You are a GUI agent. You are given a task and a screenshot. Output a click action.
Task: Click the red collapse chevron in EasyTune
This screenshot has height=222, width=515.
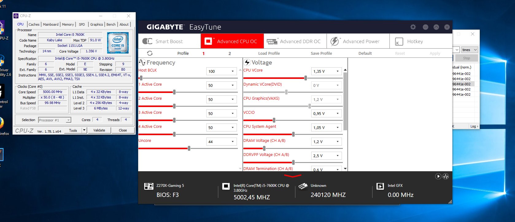pyautogui.click(x=292, y=176)
